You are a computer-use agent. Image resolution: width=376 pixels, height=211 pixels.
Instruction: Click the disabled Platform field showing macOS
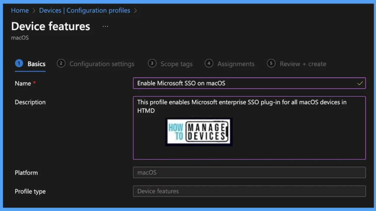pyautogui.click(x=249, y=172)
